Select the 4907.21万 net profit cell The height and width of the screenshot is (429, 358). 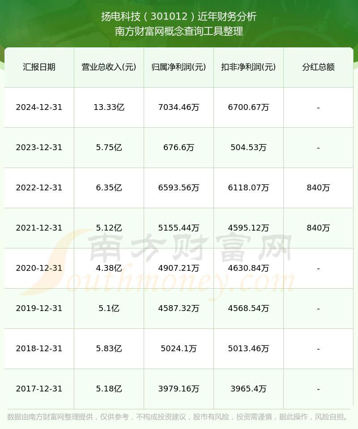click(179, 268)
